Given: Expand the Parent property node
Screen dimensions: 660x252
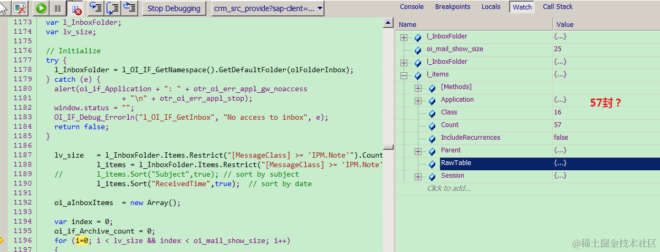Looking at the screenshot, I should 418,151.
